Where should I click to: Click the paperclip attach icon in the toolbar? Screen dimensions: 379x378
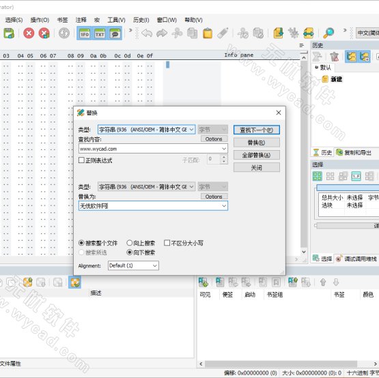[x=223, y=33]
